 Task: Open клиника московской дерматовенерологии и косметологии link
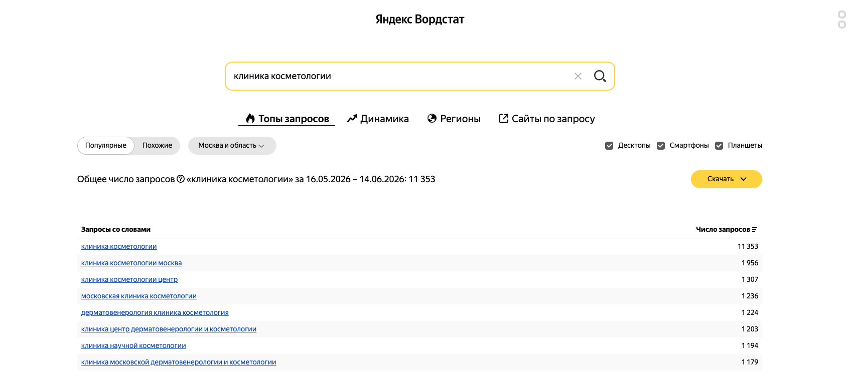coord(179,362)
